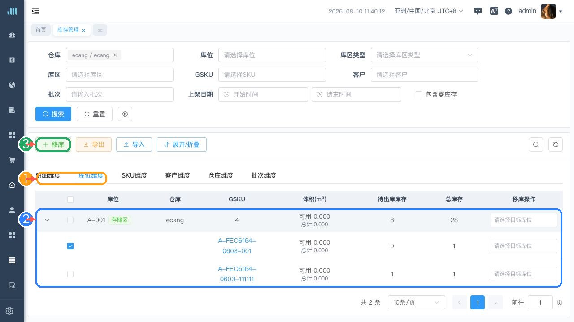574x322 pixels.
Task: Open the 库位 select field
Action: point(272,55)
